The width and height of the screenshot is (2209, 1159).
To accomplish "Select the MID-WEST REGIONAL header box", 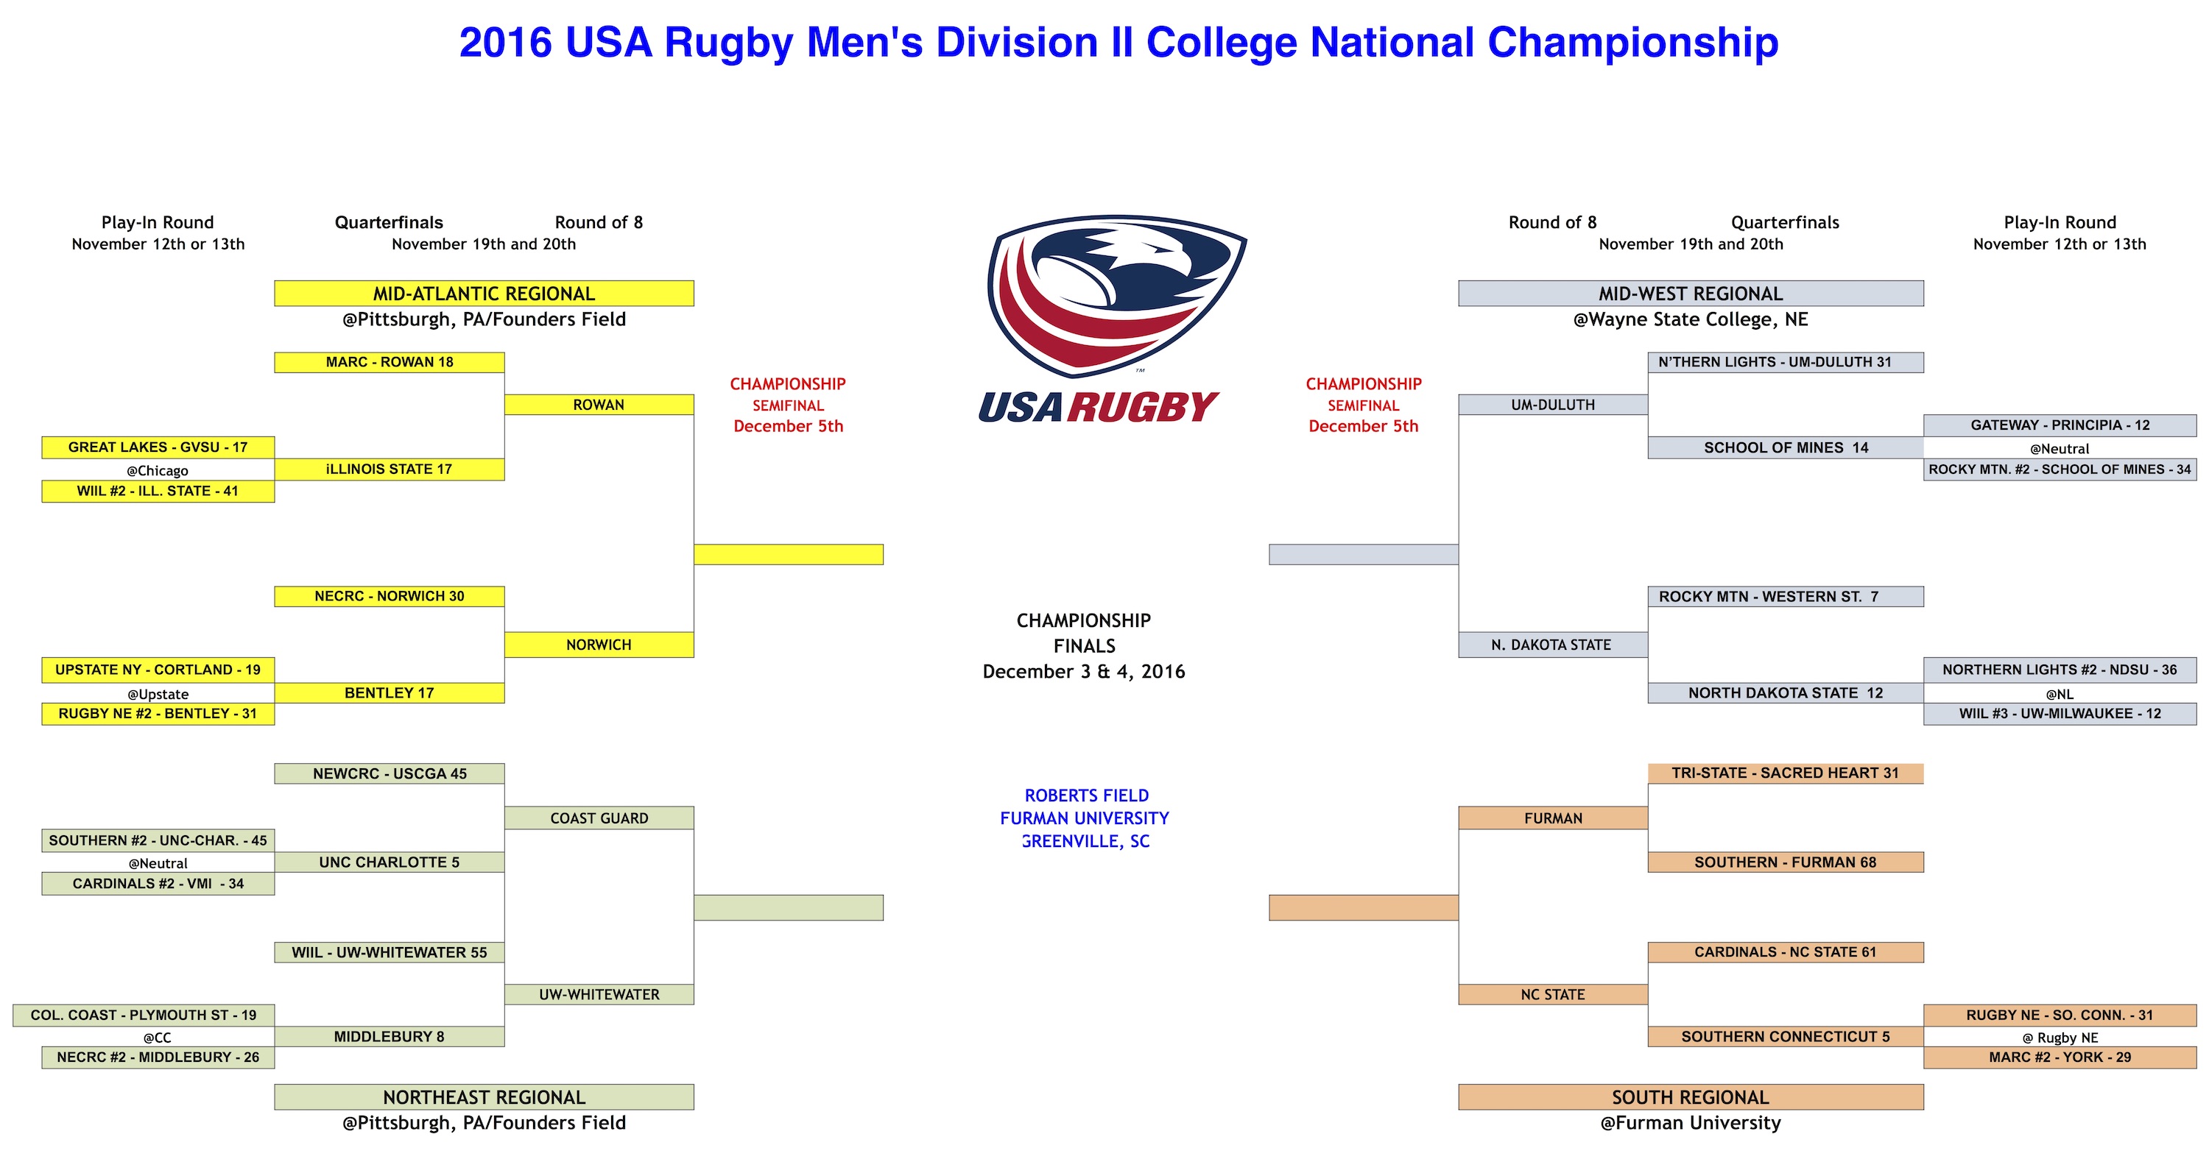I will click(1690, 293).
